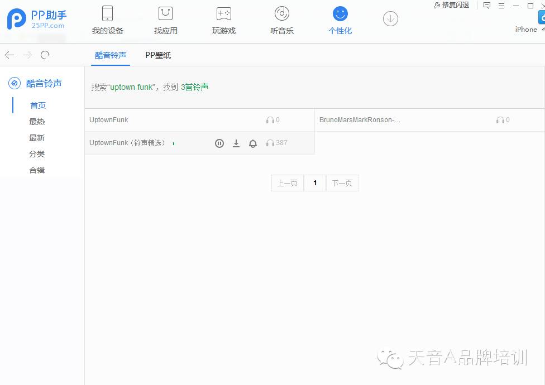Viewport: 545px width, 385px height.
Task: Click the 上一页 previous page button
Action: coord(288,183)
